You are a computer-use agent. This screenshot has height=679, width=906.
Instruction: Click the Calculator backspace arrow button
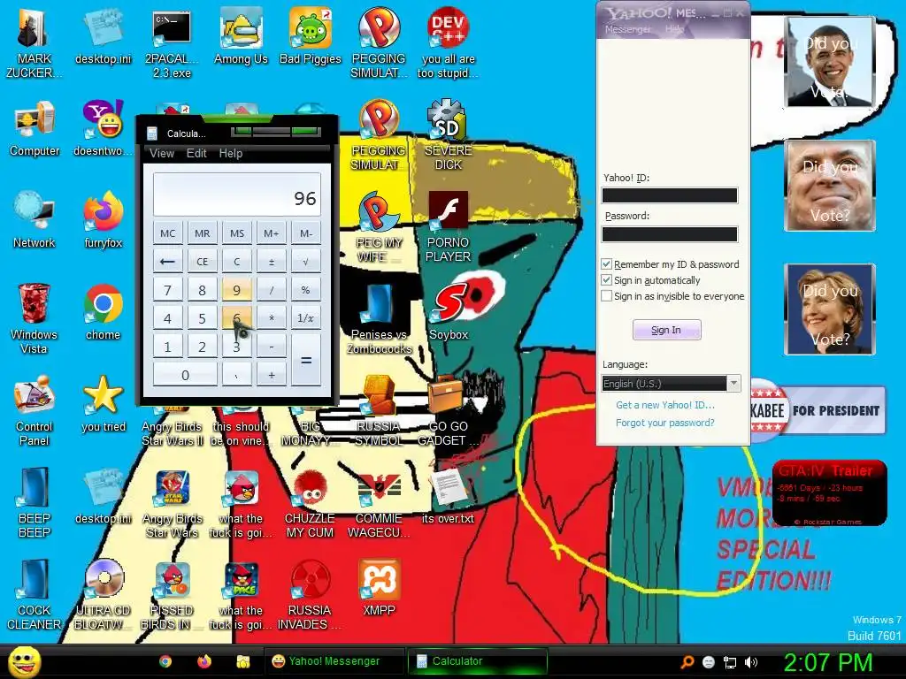(x=167, y=262)
